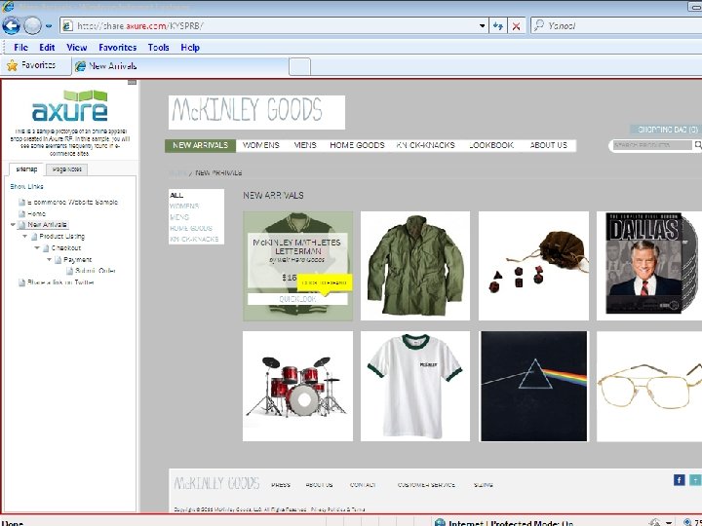Switch to the Page Notes tab
This screenshot has height=526, width=702.
[66, 169]
